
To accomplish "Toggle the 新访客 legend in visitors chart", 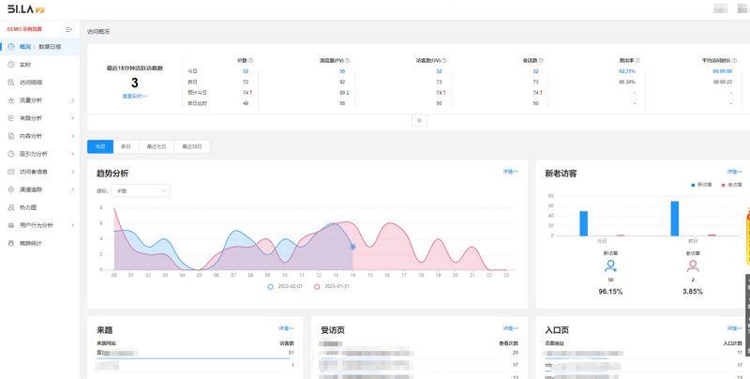I will point(701,185).
